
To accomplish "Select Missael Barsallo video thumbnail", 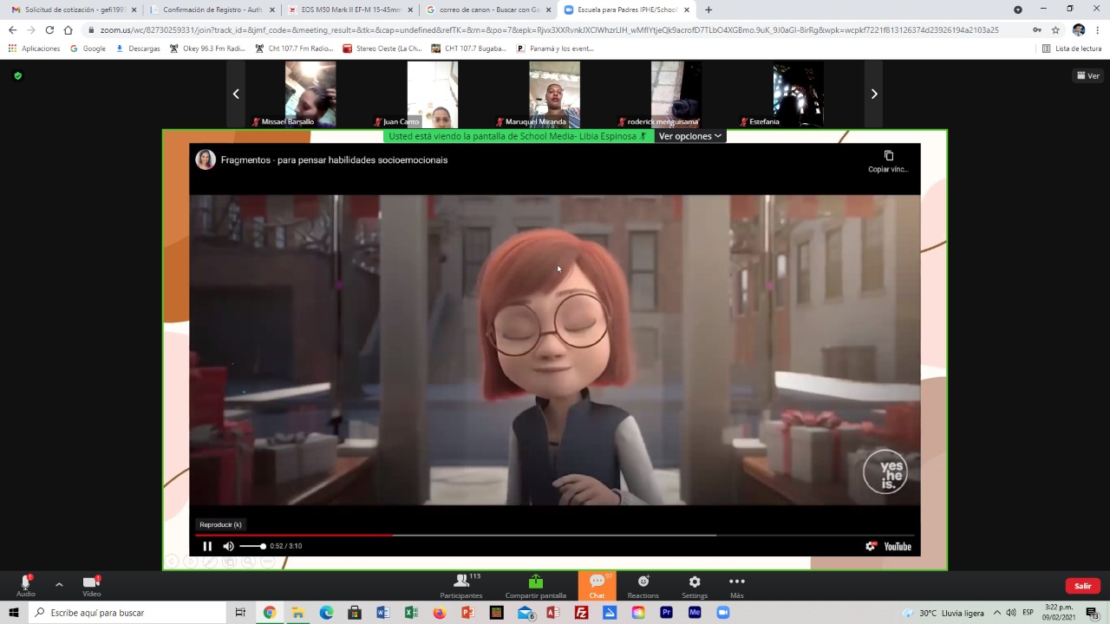I will [x=310, y=94].
